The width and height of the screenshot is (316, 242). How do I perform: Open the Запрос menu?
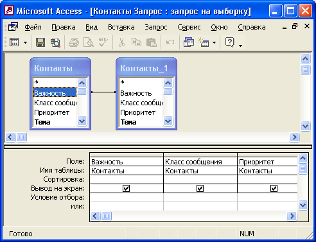(156, 27)
